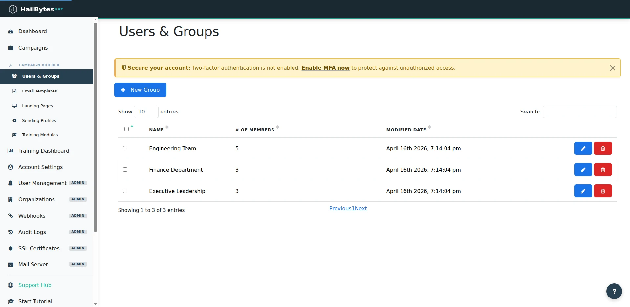Create a group with New Group

[140, 90]
